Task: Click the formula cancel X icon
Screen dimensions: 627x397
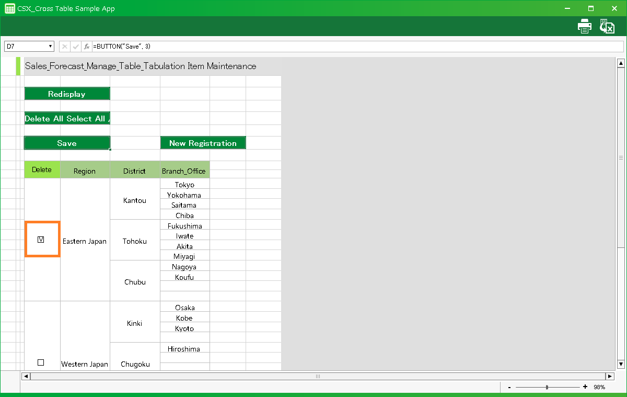Action: pos(65,47)
